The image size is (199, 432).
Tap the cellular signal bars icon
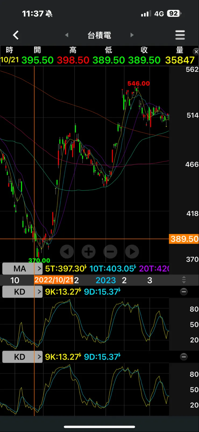click(x=146, y=14)
